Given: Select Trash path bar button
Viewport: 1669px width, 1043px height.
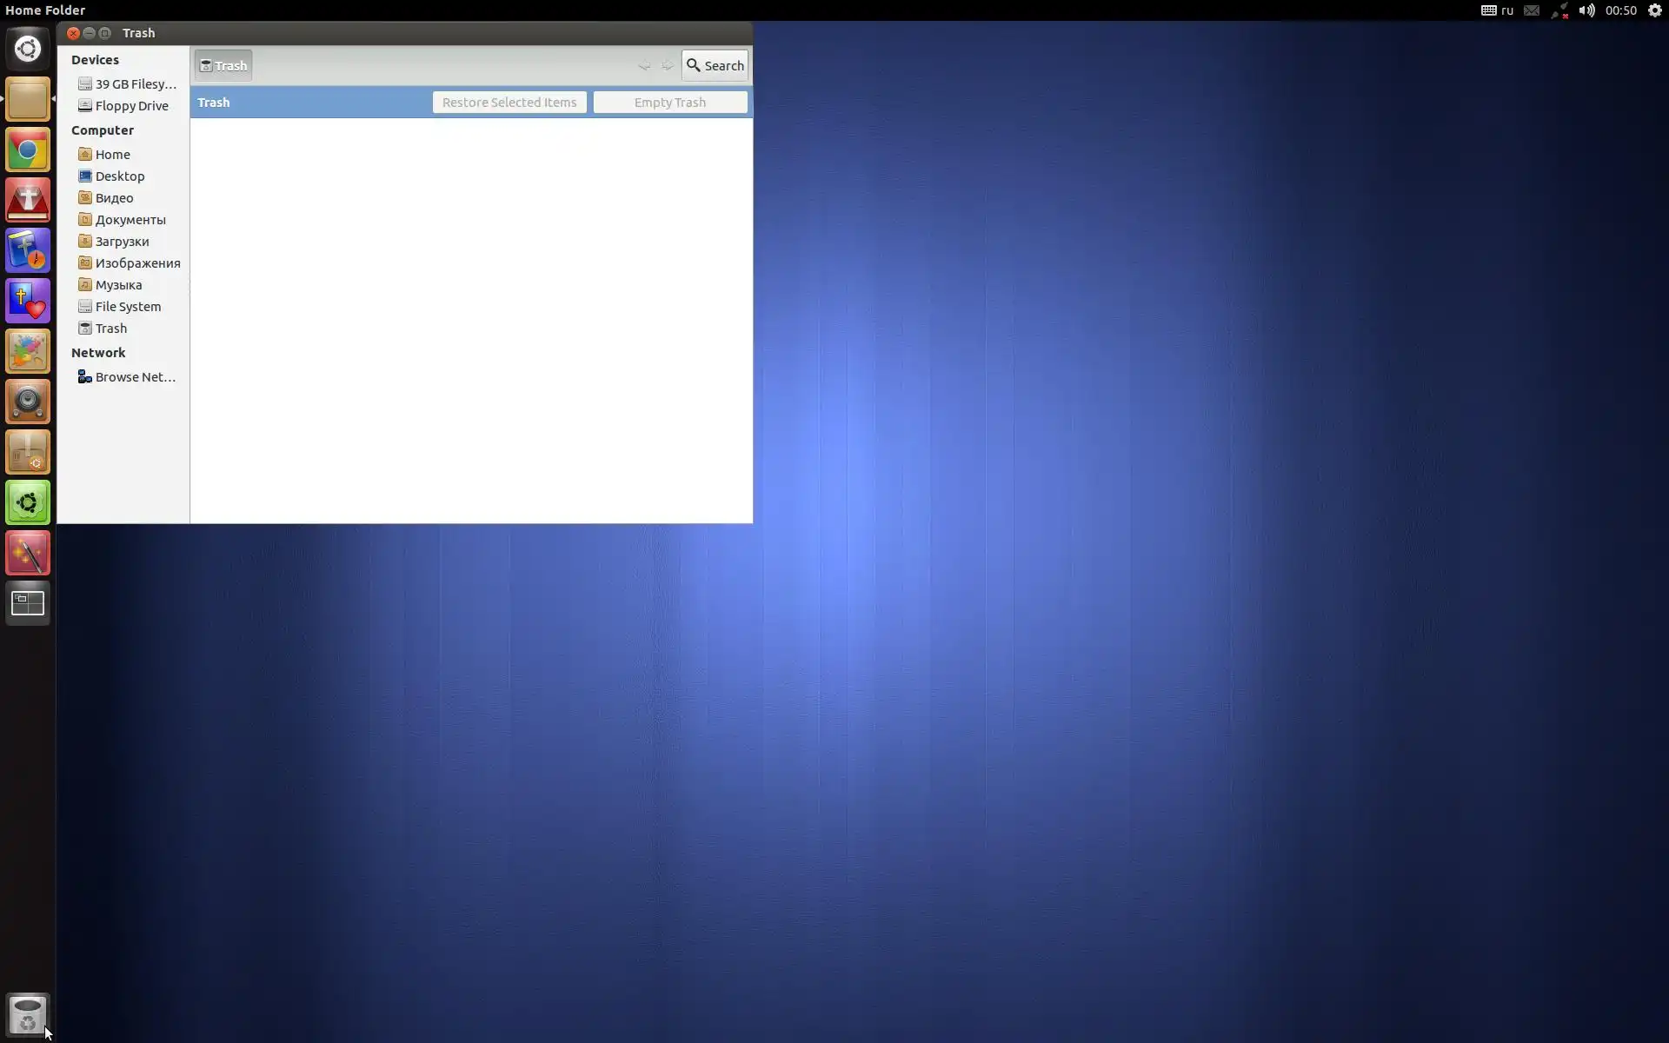Looking at the screenshot, I should click(x=223, y=65).
